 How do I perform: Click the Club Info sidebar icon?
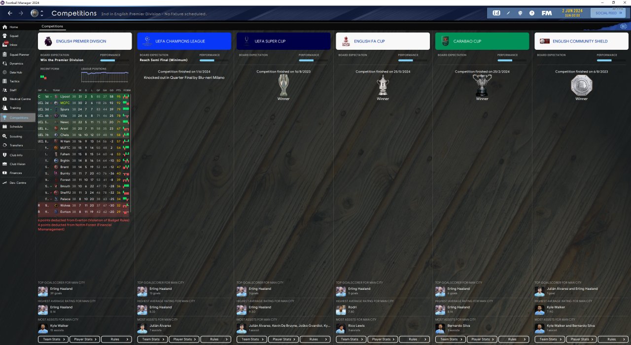tap(5, 155)
